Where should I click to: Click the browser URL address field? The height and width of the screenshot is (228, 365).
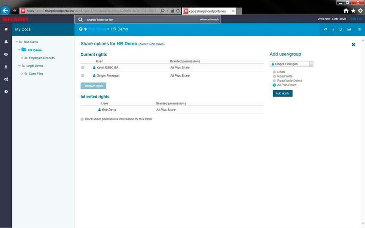coord(92,10)
